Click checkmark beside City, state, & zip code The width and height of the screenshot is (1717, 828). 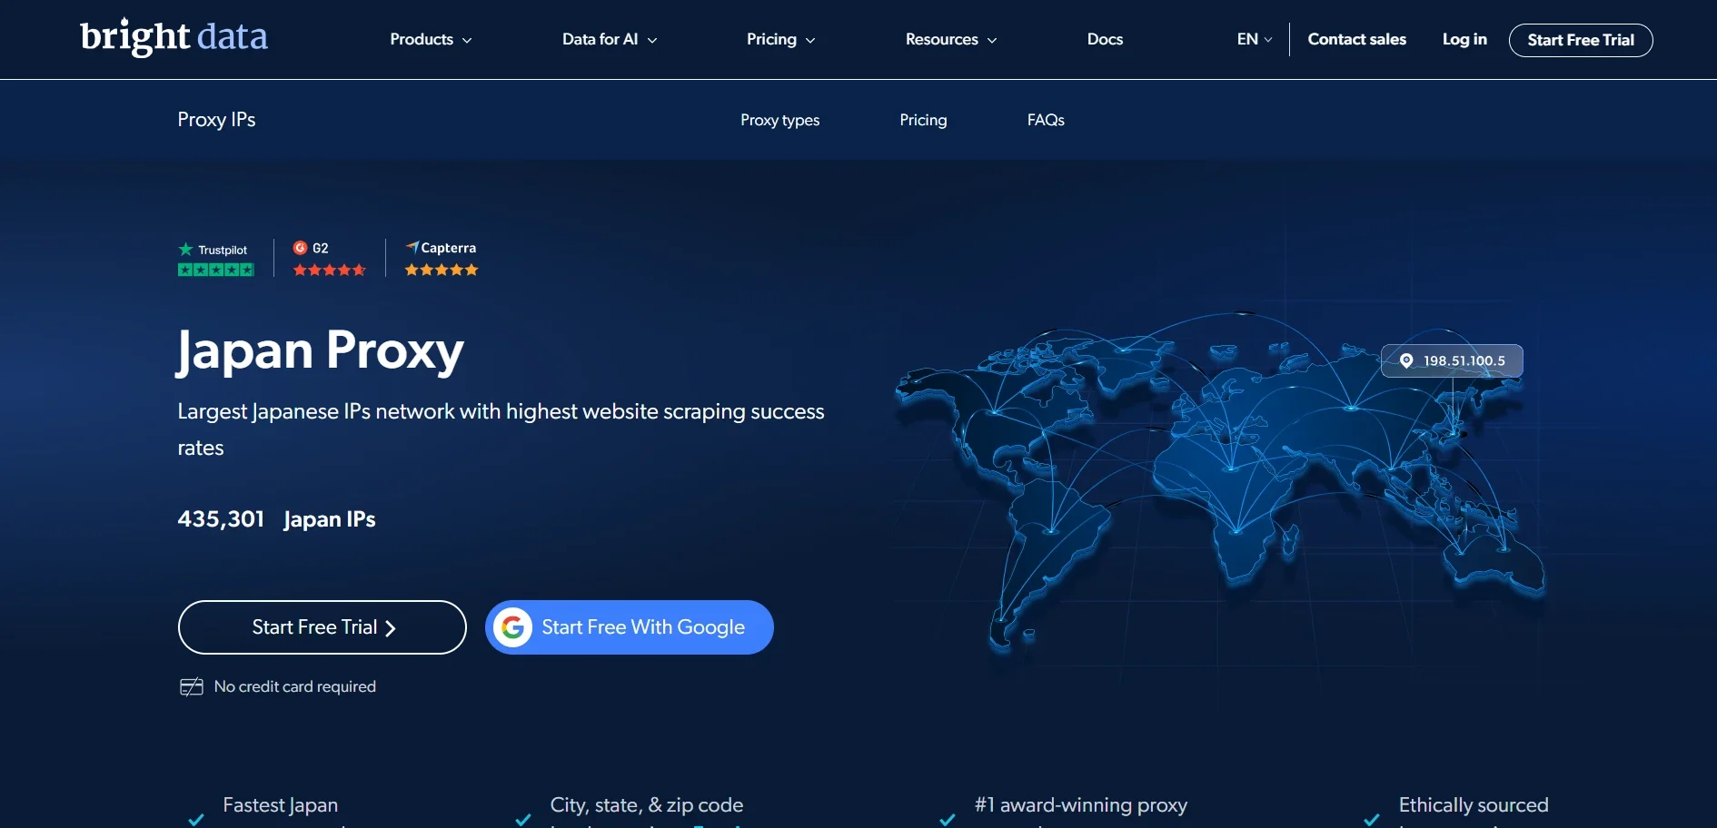[523, 820]
